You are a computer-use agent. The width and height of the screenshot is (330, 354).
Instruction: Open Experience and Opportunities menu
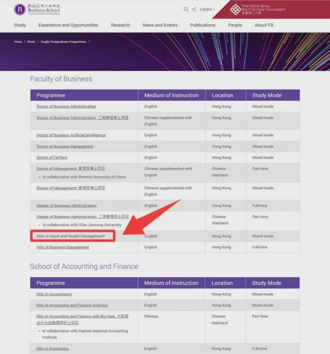(68, 25)
